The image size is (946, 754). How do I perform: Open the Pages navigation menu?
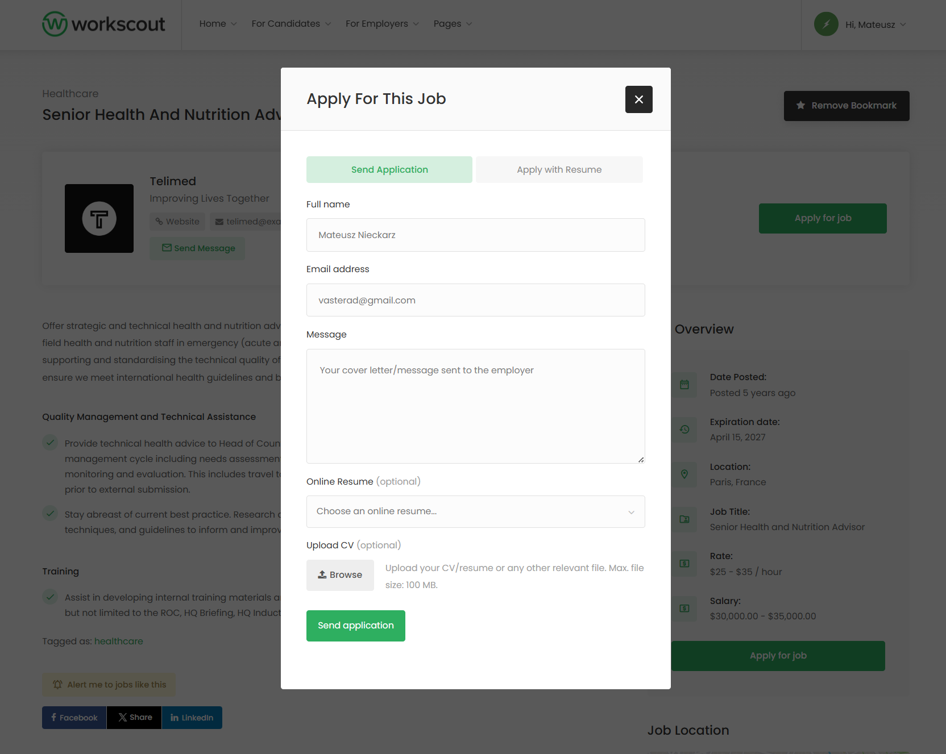pyautogui.click(x=453, y=24)
